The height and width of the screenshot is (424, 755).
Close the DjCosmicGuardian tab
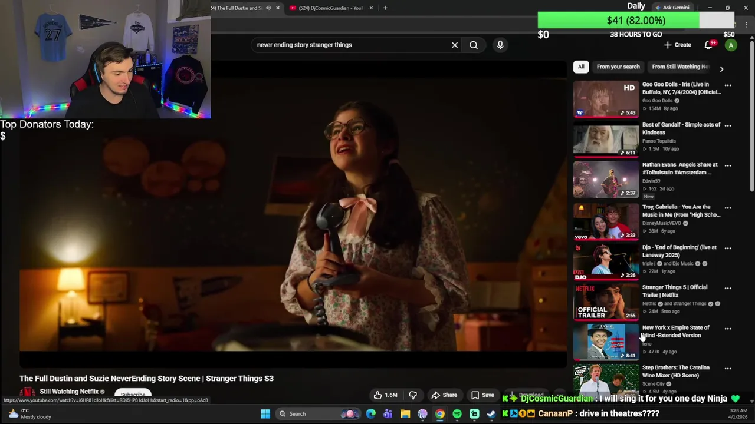372,8
